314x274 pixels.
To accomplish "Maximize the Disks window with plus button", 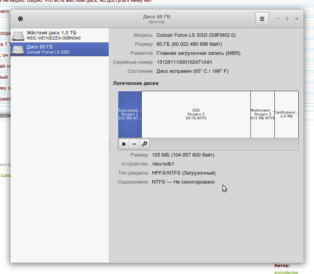I will tap(287, 19).
